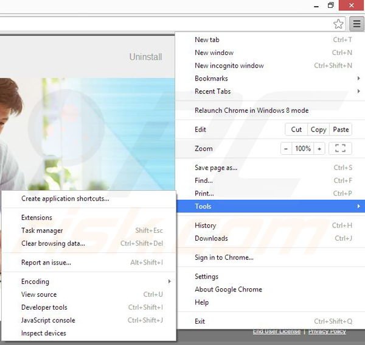365x345 pixels.
Task: Click Clear browsing data option
Action: tap(53, 243)
